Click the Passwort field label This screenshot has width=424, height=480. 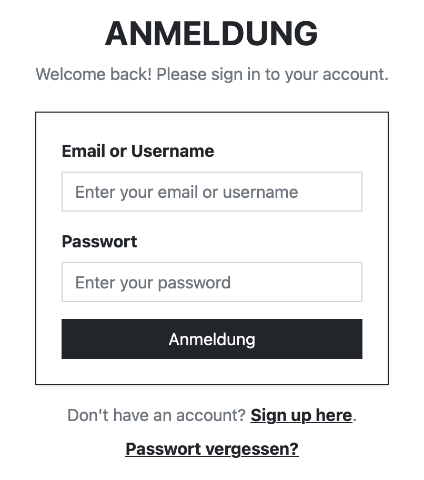(x=99, y=242)
